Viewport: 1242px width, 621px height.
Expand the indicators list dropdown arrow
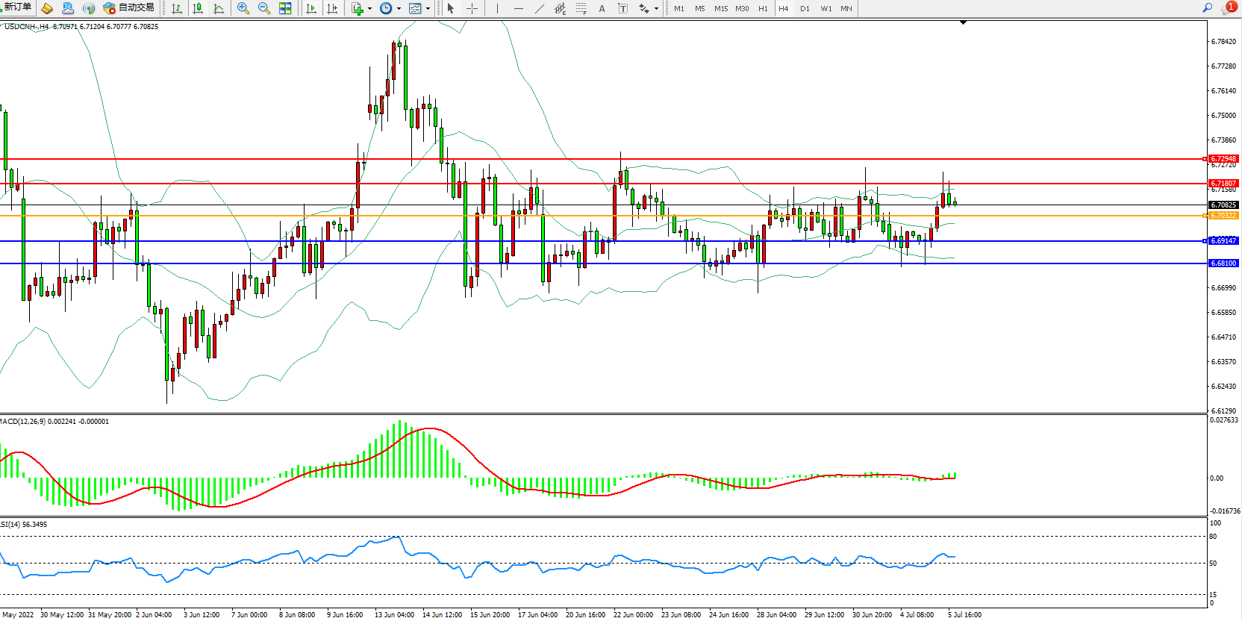pos(369,9)
